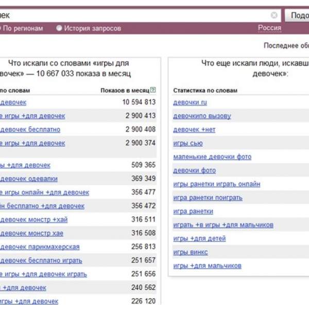Click the 2 900 408 impressions value
This screenshot has width=309, height=309.
141,129
